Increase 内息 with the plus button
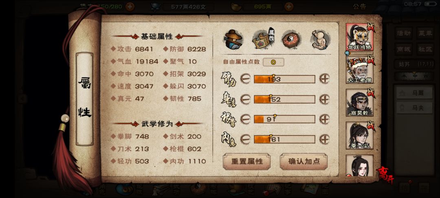Screen dimensions: 440x198 pos(324,139)
